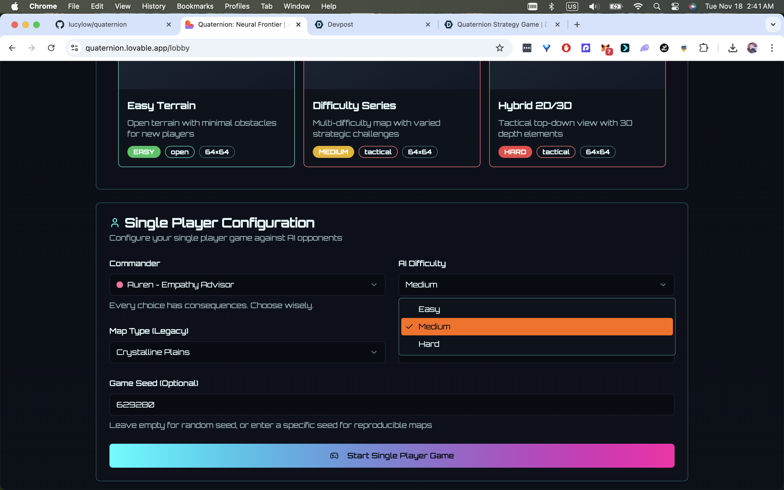Click the Game Seed input field
Image resolution: width=784 pixels, height=490 pixels.
[x=392, y=405]
